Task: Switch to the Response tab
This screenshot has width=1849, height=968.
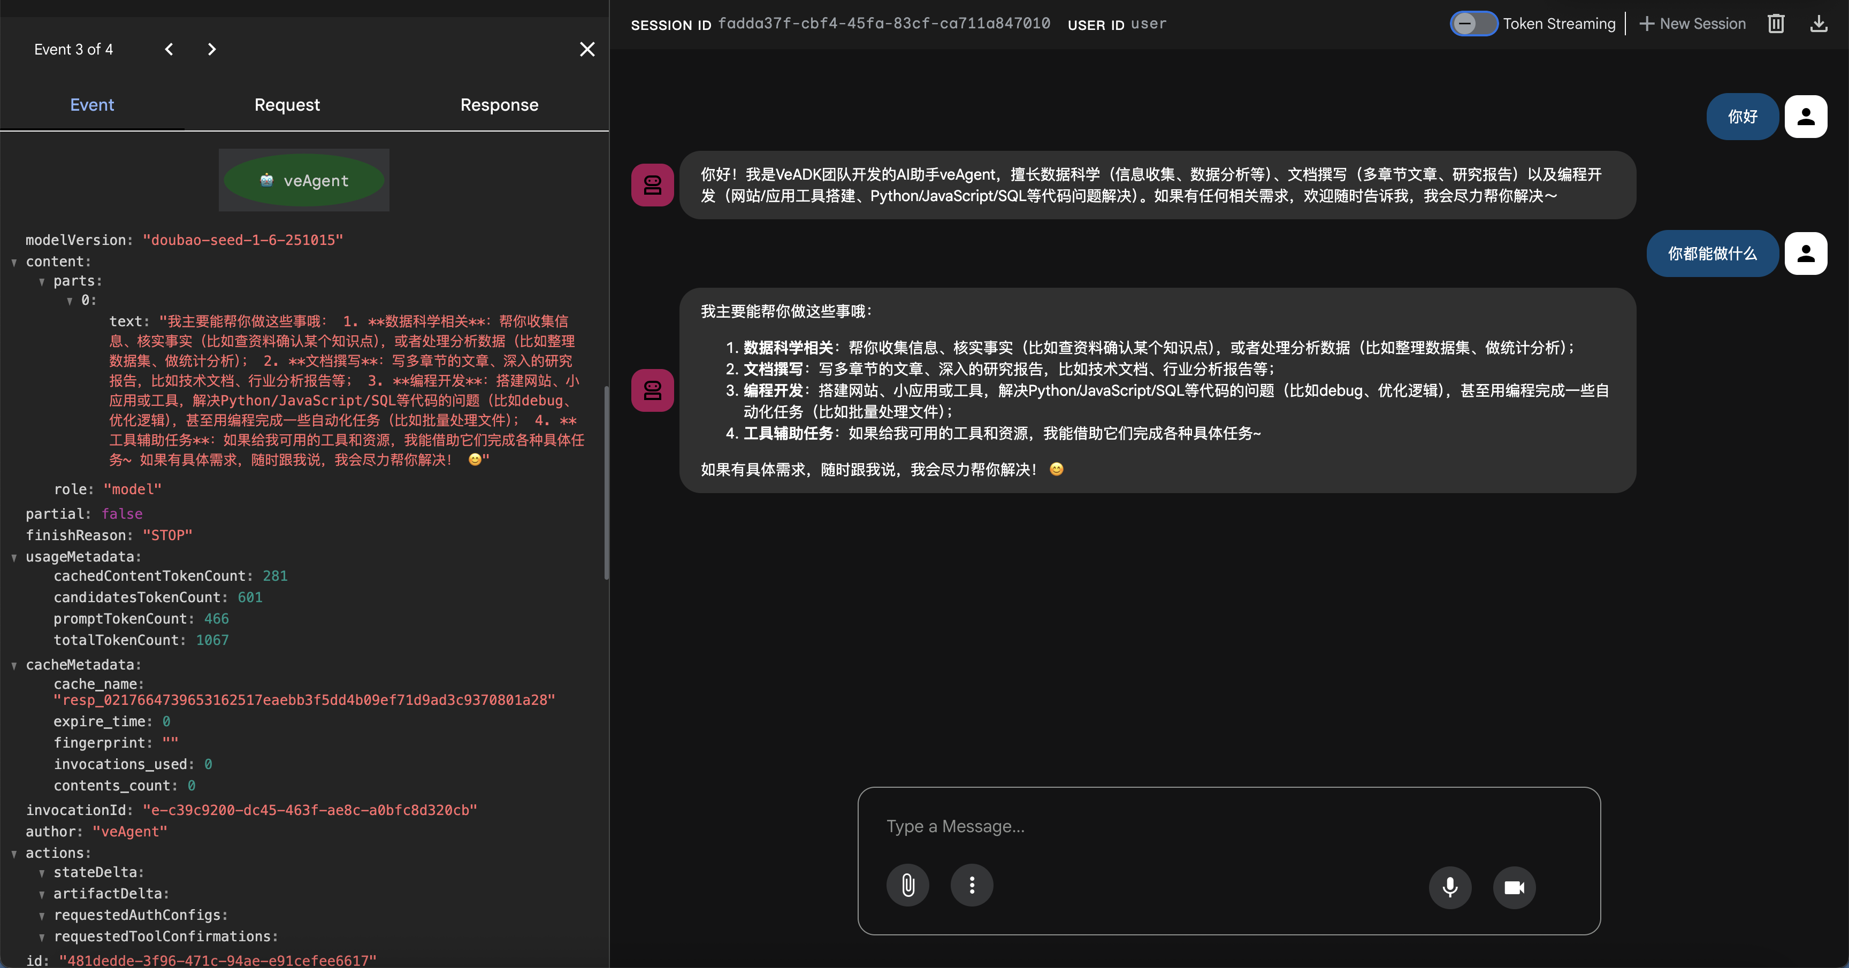Action: pos(499,104)
